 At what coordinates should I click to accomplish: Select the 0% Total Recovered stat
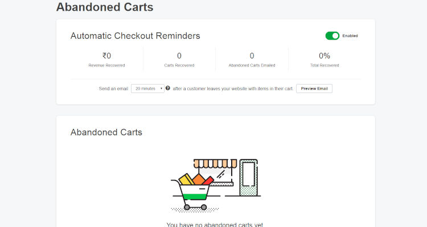(x=325, y=59)
